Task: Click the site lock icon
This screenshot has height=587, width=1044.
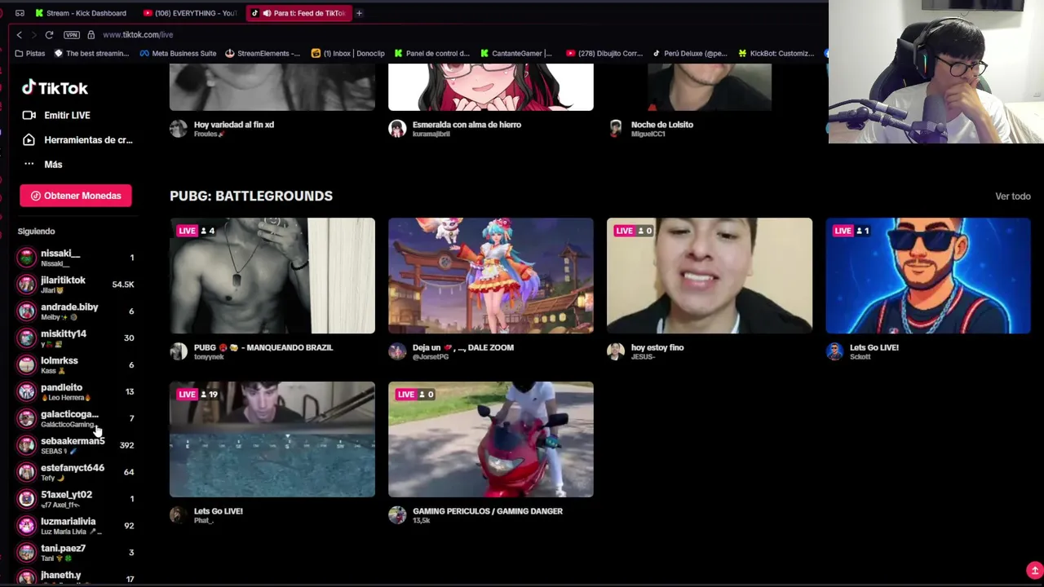Action: [91, 35]
